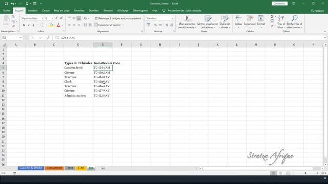
Task: Switch to the Affichage ribbon tab
Action: [122, 10]
